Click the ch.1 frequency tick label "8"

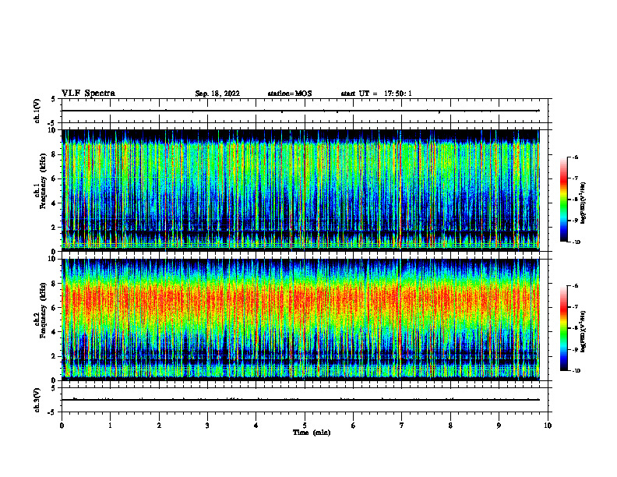click(x=55, y=154)
